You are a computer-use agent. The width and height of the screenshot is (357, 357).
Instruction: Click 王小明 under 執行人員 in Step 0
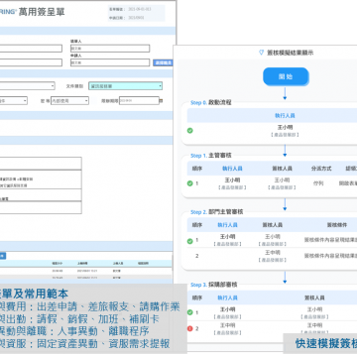285,127
